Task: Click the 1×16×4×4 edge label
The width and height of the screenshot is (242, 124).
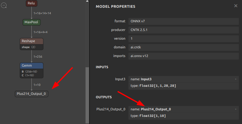Action: pyautogui.click(x=40, y=32)
